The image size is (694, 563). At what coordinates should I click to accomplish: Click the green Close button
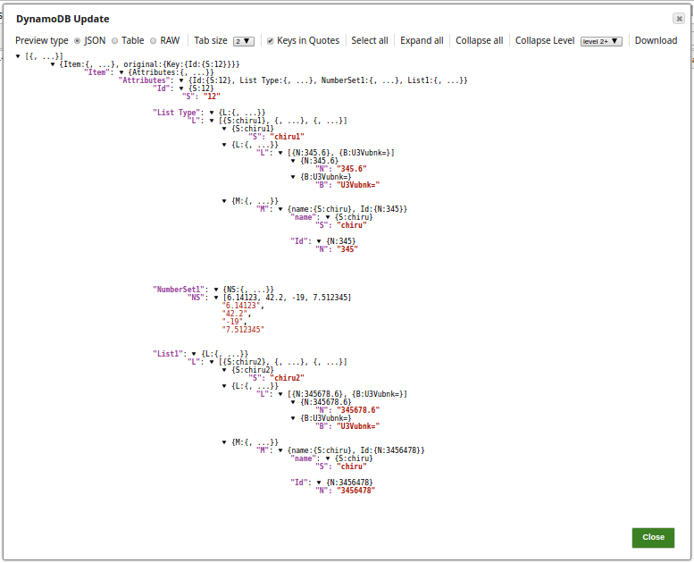point(653,537)
